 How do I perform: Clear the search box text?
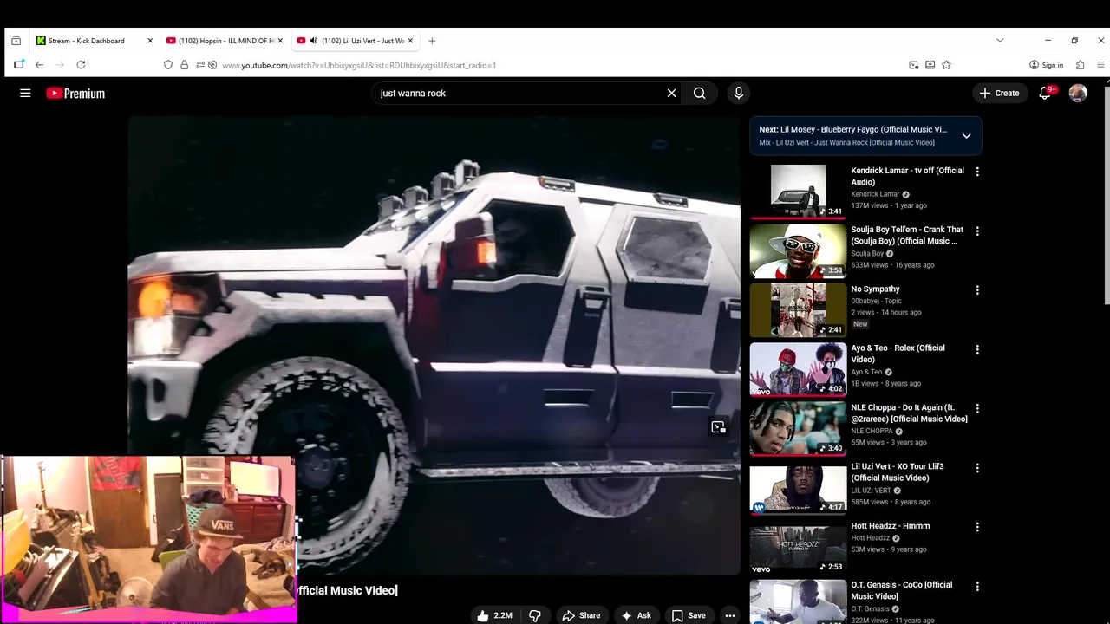click(671, 93)
